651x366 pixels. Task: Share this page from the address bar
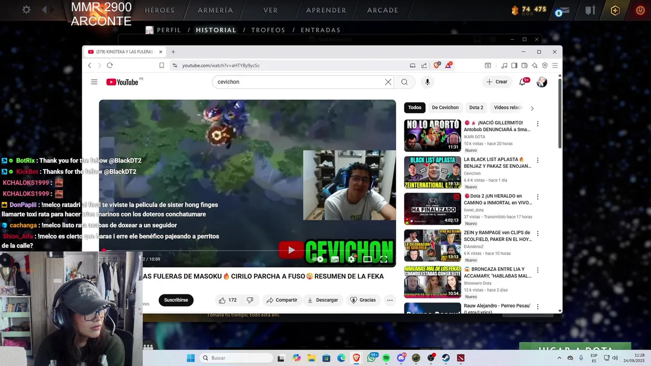424,65
